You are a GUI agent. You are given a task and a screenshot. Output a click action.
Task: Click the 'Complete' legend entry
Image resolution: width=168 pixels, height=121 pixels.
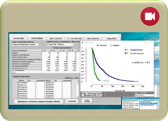coord(115,45)
